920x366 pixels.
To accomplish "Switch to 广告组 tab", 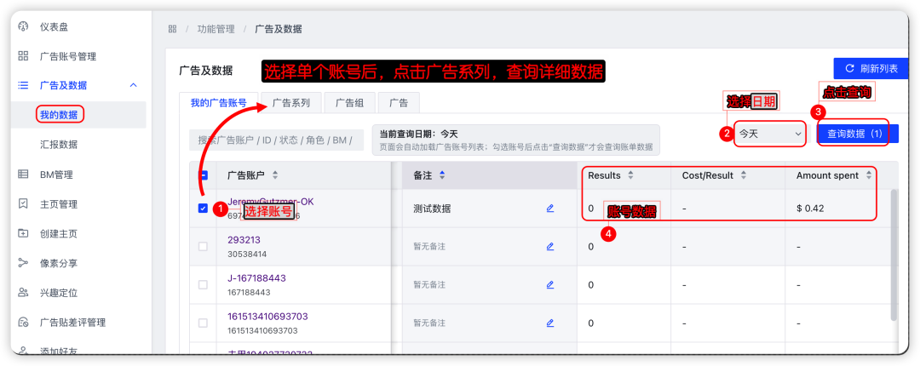I will tap(350, 103).
